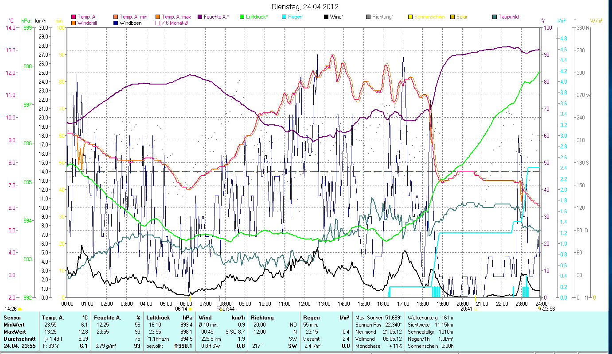Click the pink Temp. A. legend swatch
The height and width of the screenshot is (354, 612).
[73, 17]
